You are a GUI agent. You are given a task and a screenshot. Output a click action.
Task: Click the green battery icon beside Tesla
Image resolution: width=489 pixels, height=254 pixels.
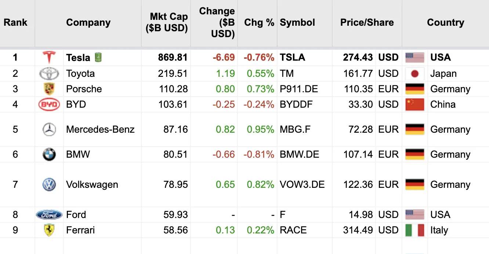[x=98, y=57]
